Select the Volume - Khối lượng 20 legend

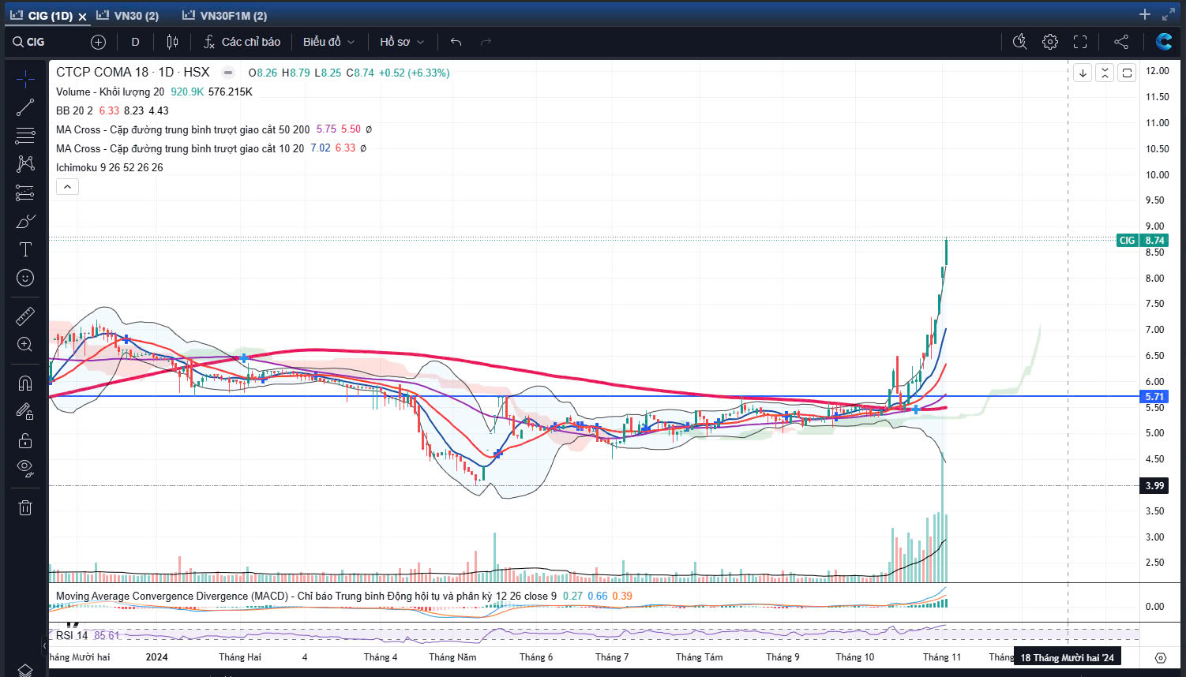110,92
